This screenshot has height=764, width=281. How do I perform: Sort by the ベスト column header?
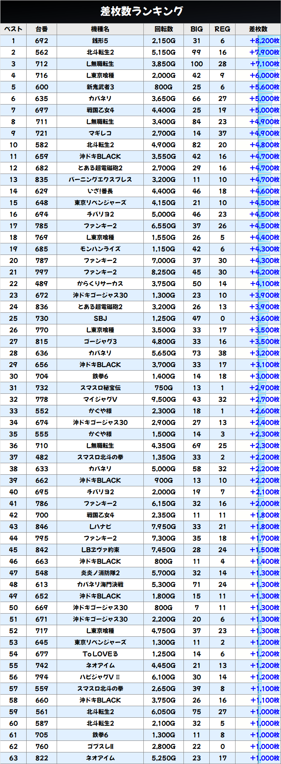[13, 29]
